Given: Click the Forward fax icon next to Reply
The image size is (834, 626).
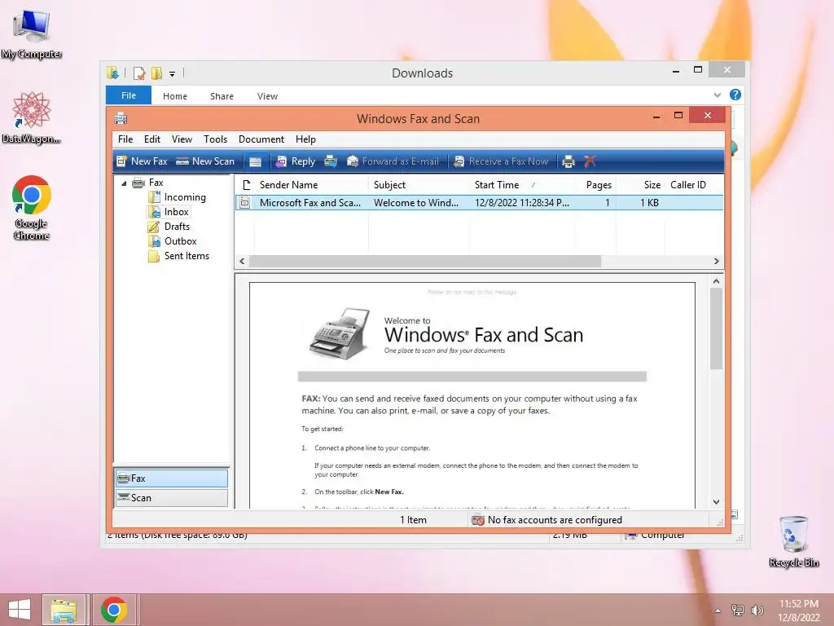Looking at the screenshot, I should click(x=331, y=161).
